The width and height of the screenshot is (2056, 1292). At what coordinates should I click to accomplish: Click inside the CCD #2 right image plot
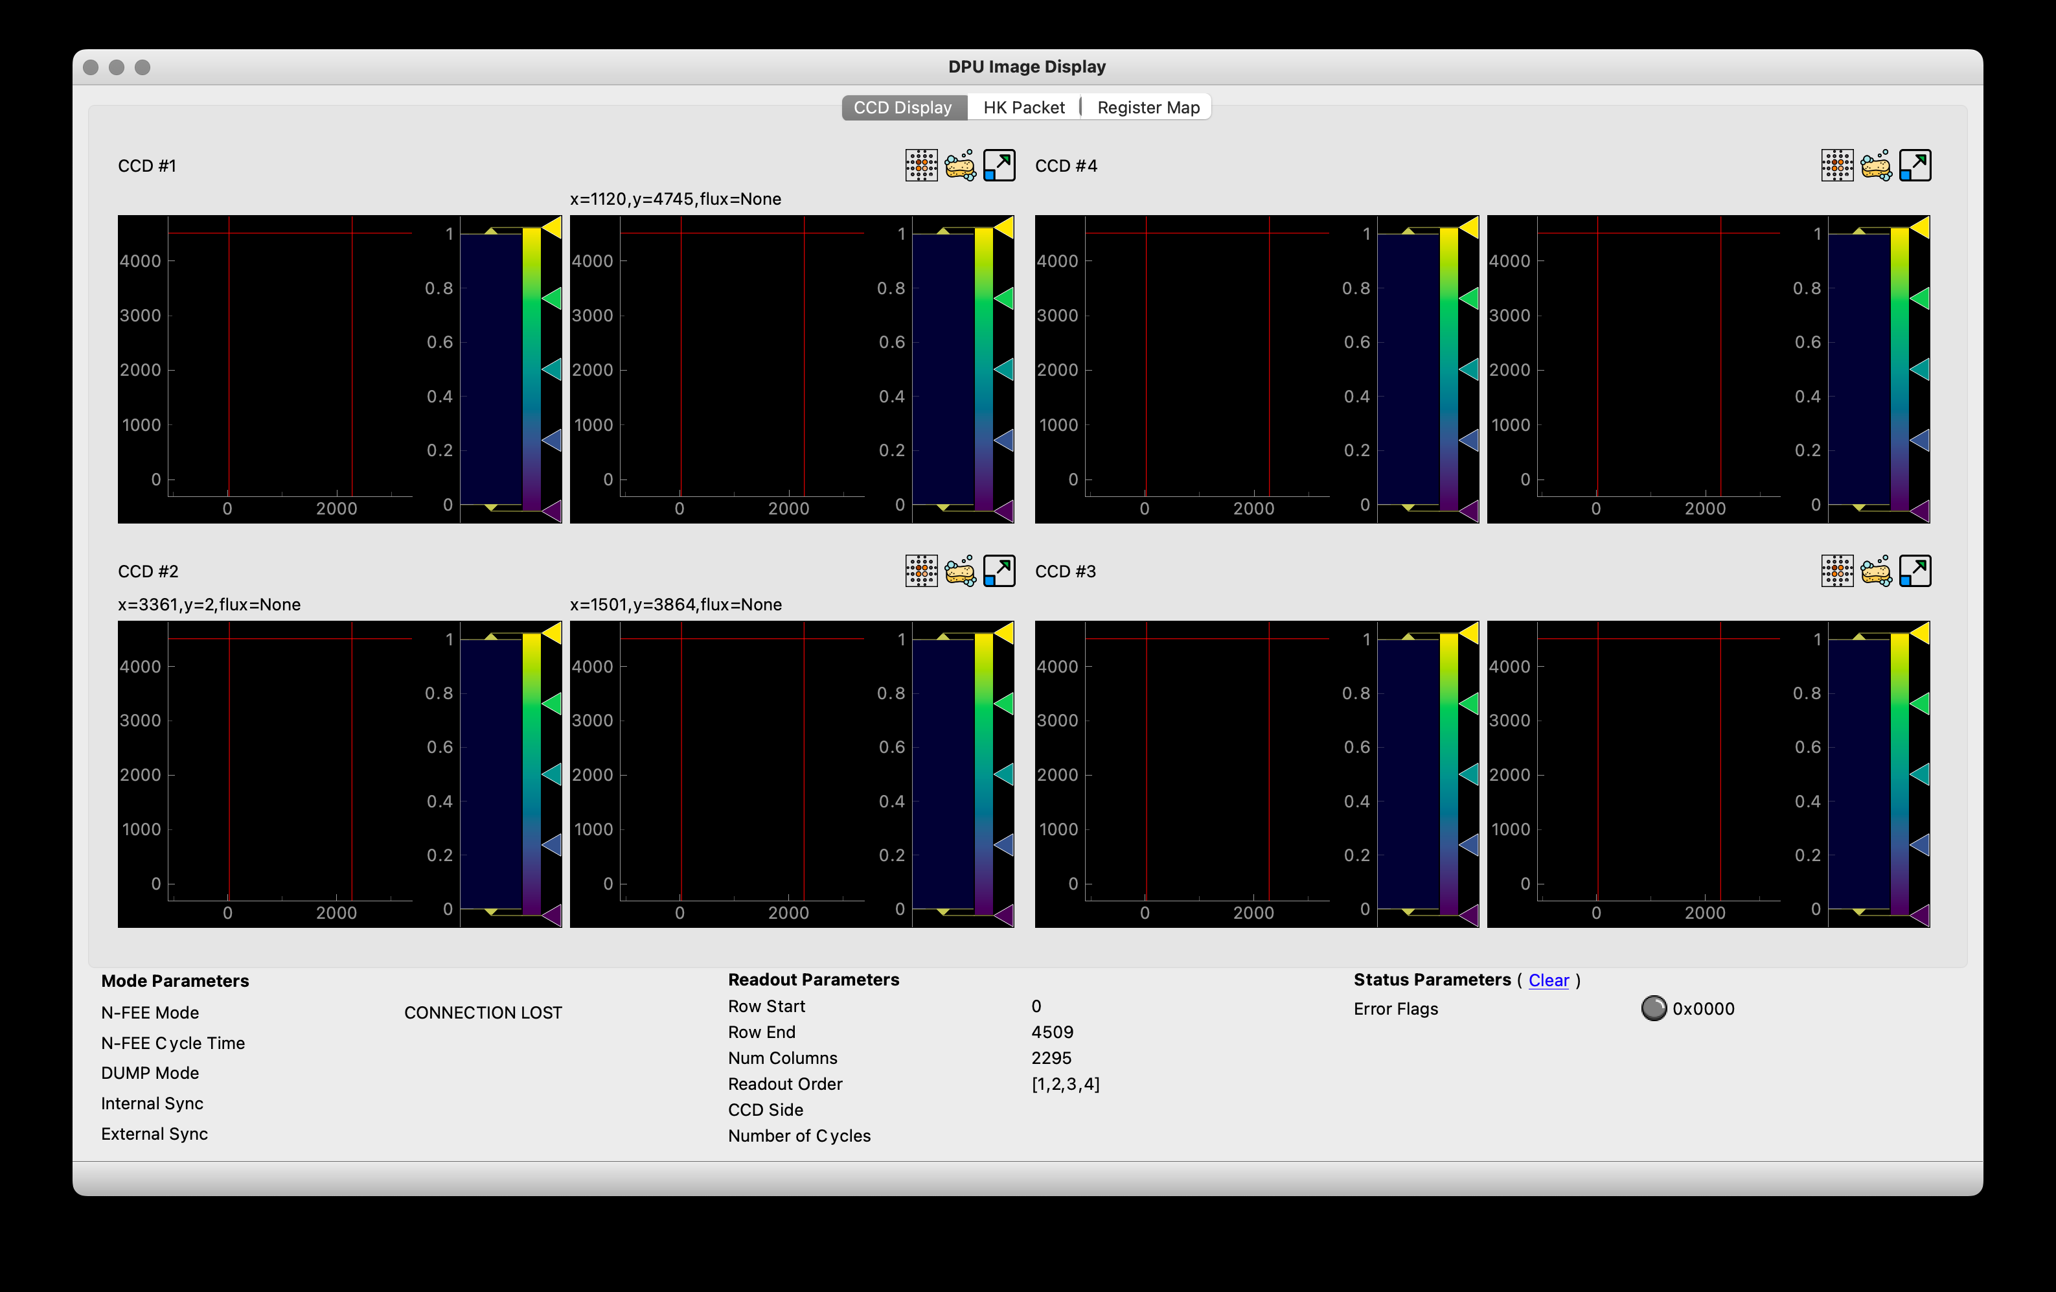(x=742, y=761)
